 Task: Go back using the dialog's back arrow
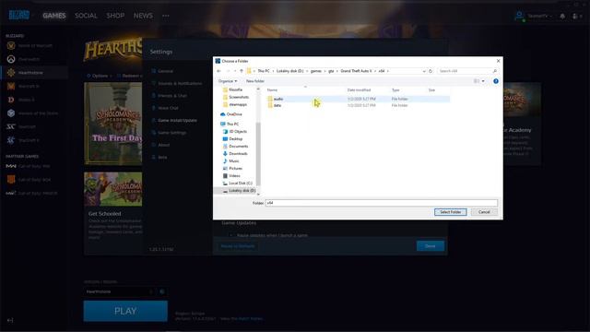coord(219,71)
